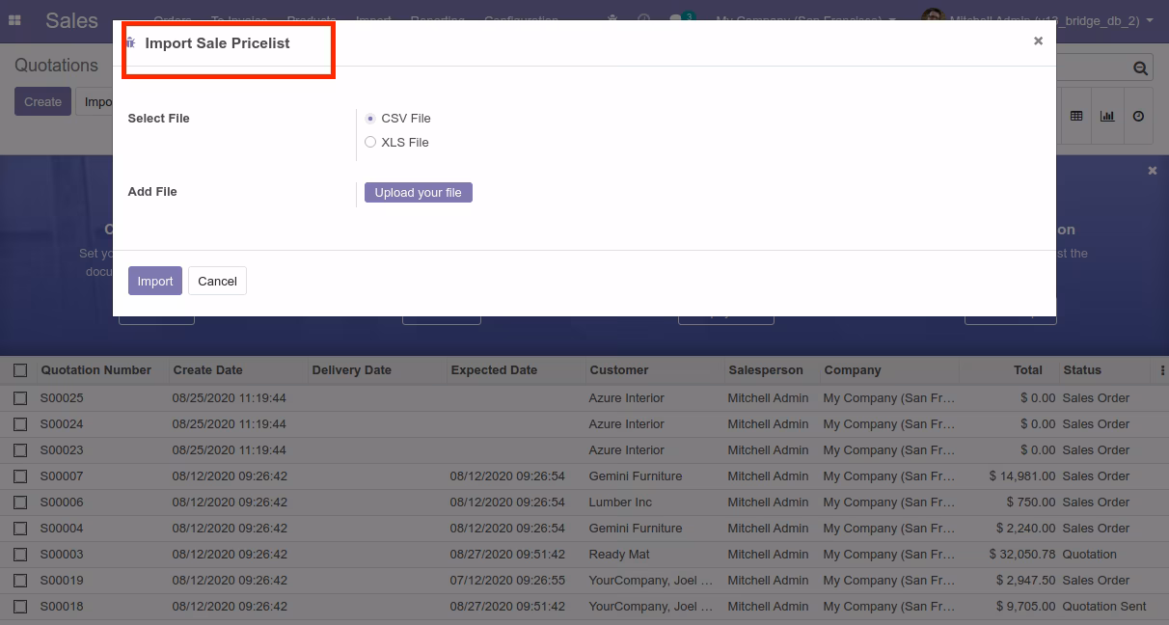Sort by Salesperson column header

coord(766,370)
